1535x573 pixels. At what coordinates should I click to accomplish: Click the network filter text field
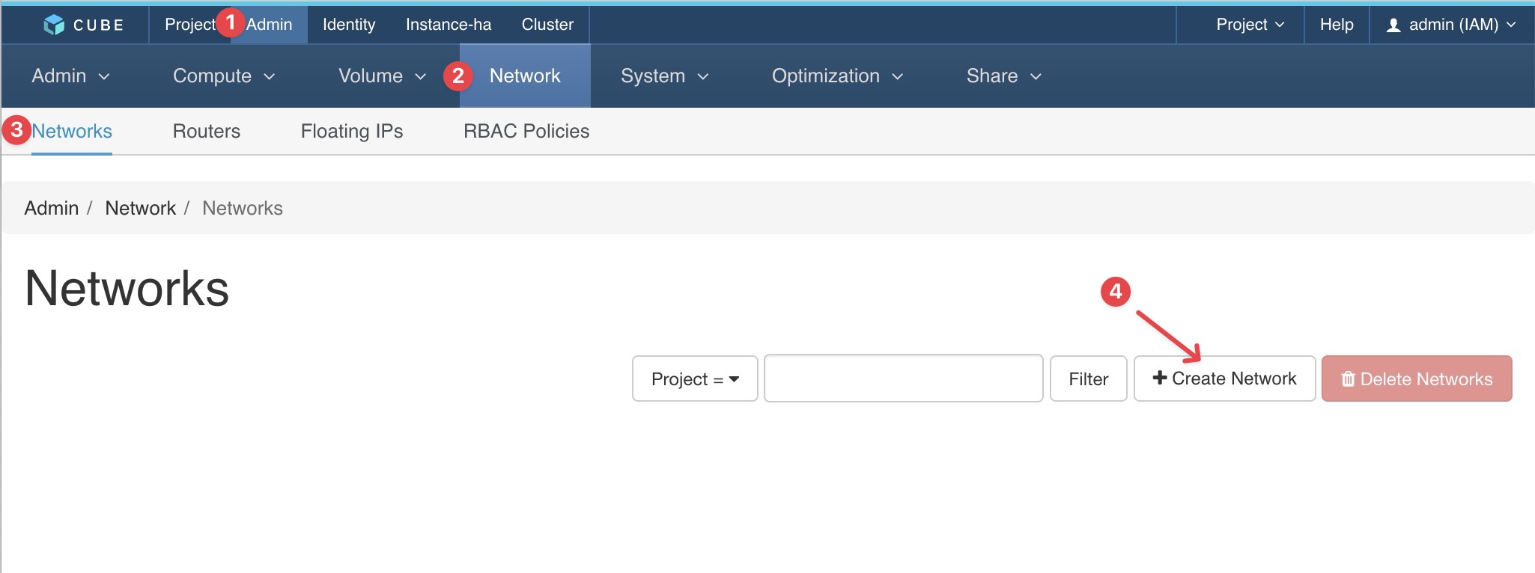point(904,379)
